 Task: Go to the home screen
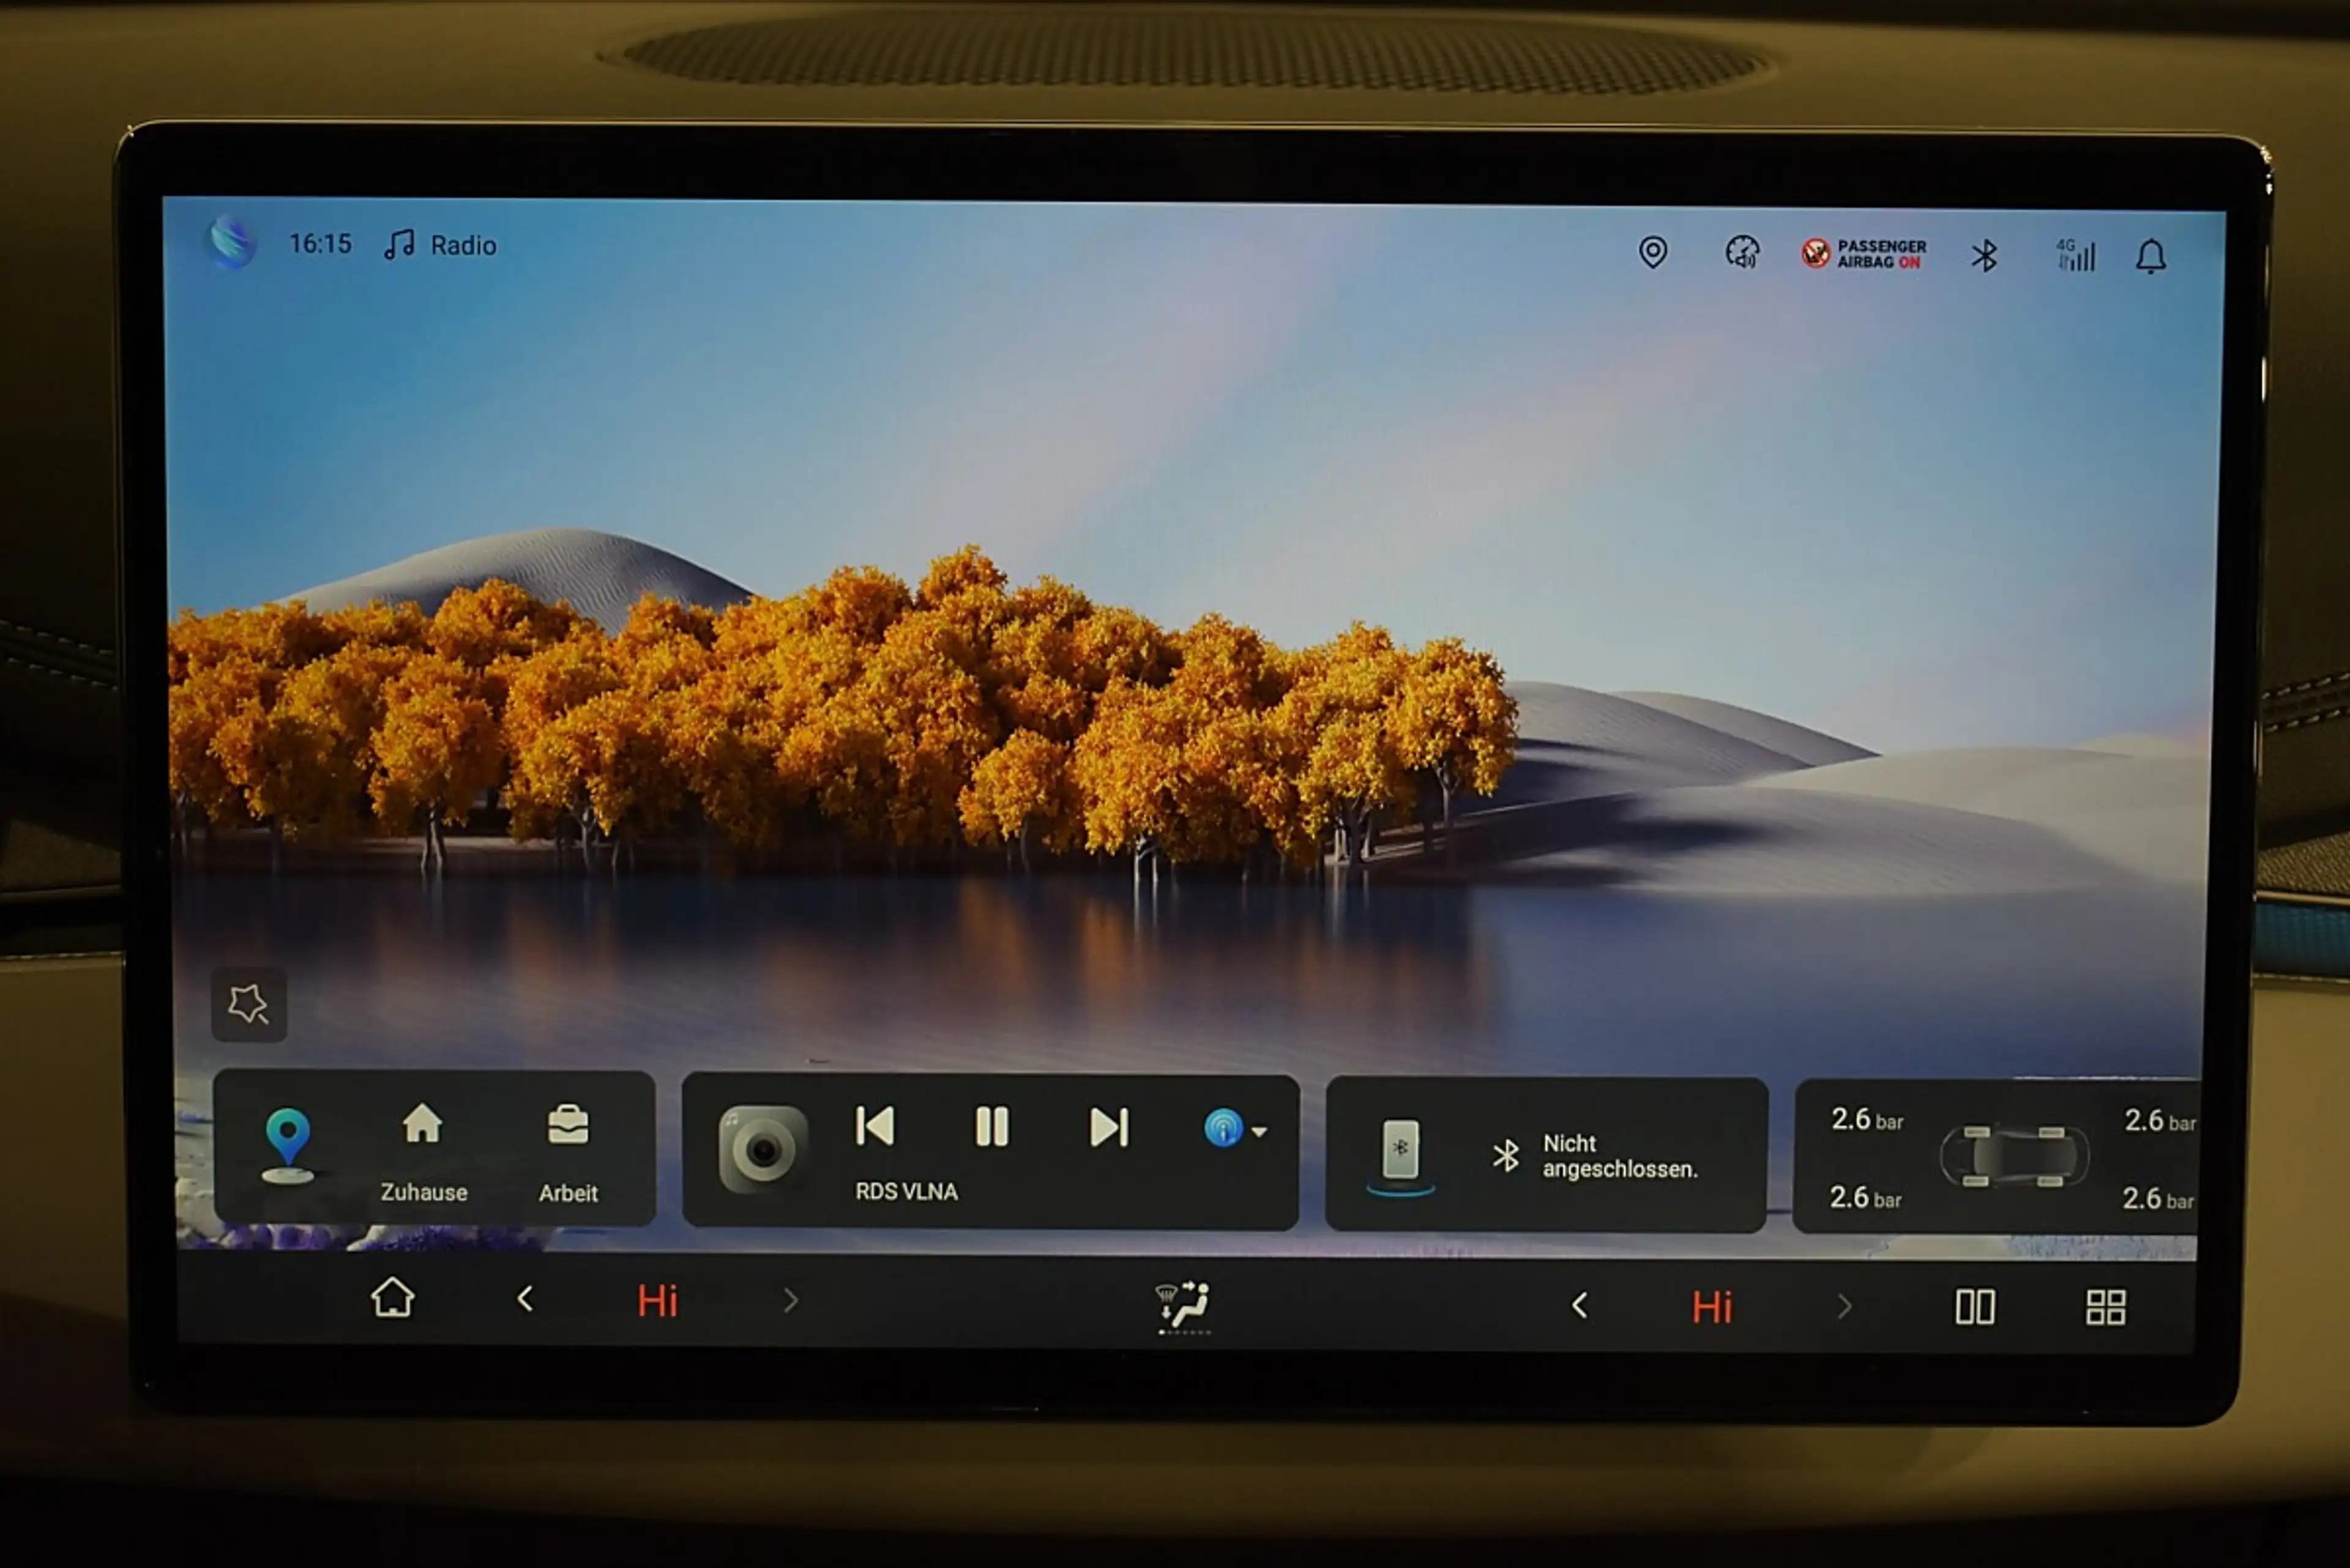click(x=392, y=1299)
